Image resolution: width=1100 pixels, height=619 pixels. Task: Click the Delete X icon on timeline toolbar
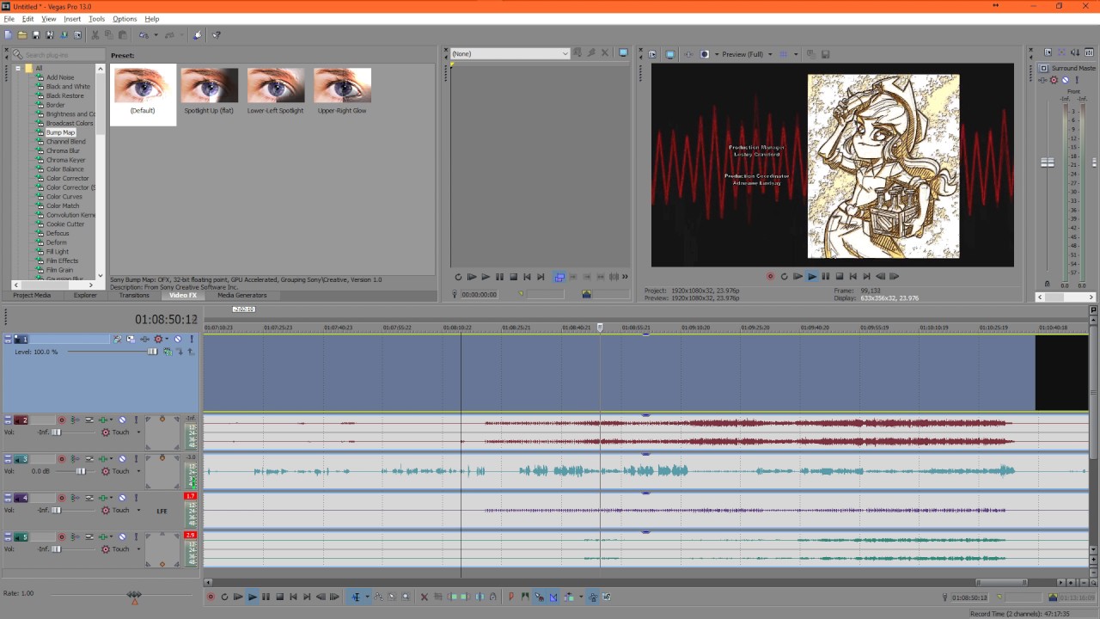point(425,597)
